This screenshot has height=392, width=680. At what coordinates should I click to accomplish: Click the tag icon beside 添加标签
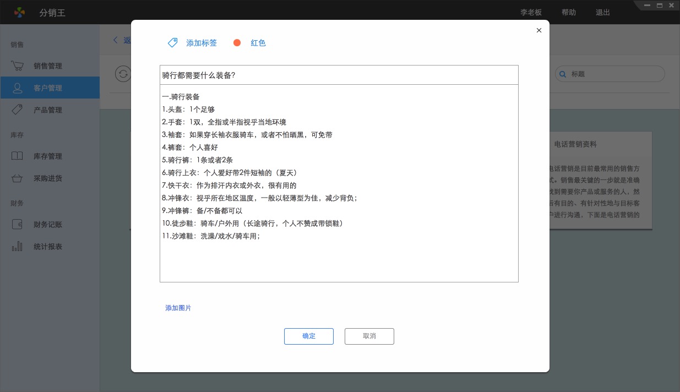pos(173,43)
